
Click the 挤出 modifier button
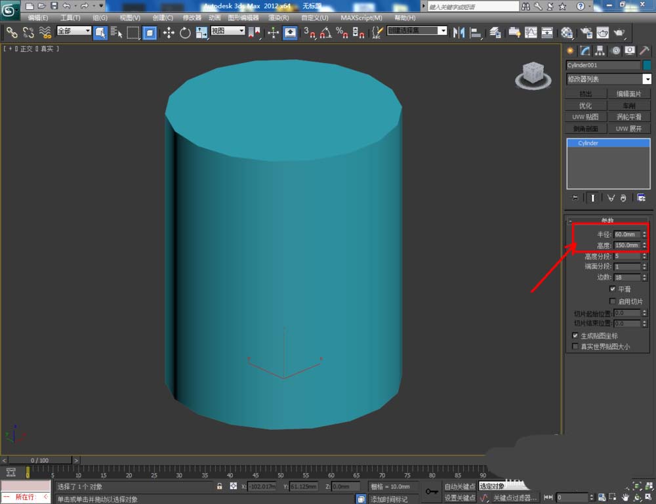586,94
